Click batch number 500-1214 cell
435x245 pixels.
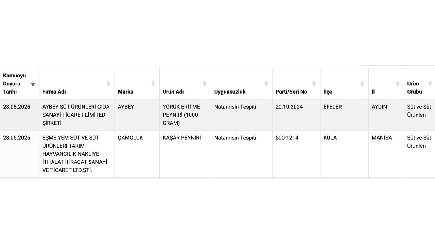[296, 154]
